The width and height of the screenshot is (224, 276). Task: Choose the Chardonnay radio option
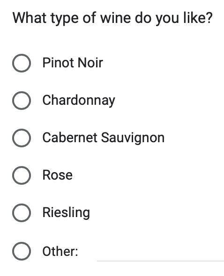coord(22,101)
